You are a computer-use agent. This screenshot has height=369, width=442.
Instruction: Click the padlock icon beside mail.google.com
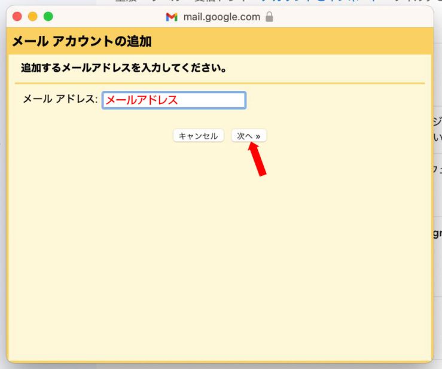269,17
